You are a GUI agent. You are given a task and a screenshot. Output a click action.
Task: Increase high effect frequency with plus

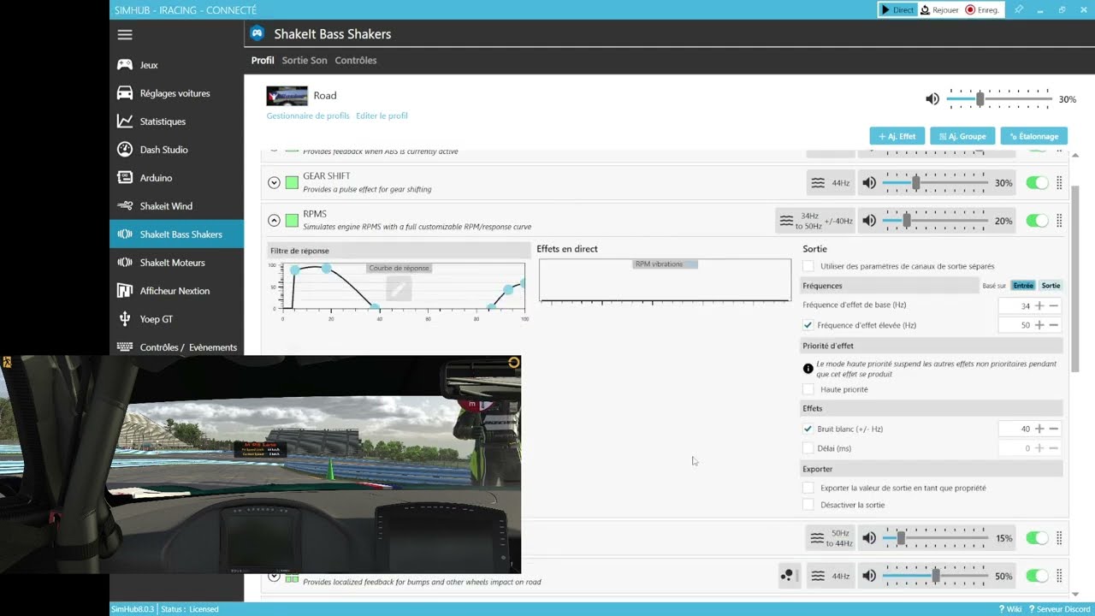[x=1039, y=325]
